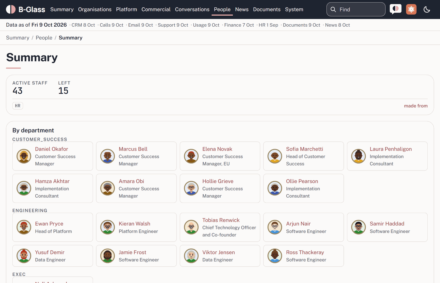
Task: Click into the Find search field
Action: tap(356, 9)
